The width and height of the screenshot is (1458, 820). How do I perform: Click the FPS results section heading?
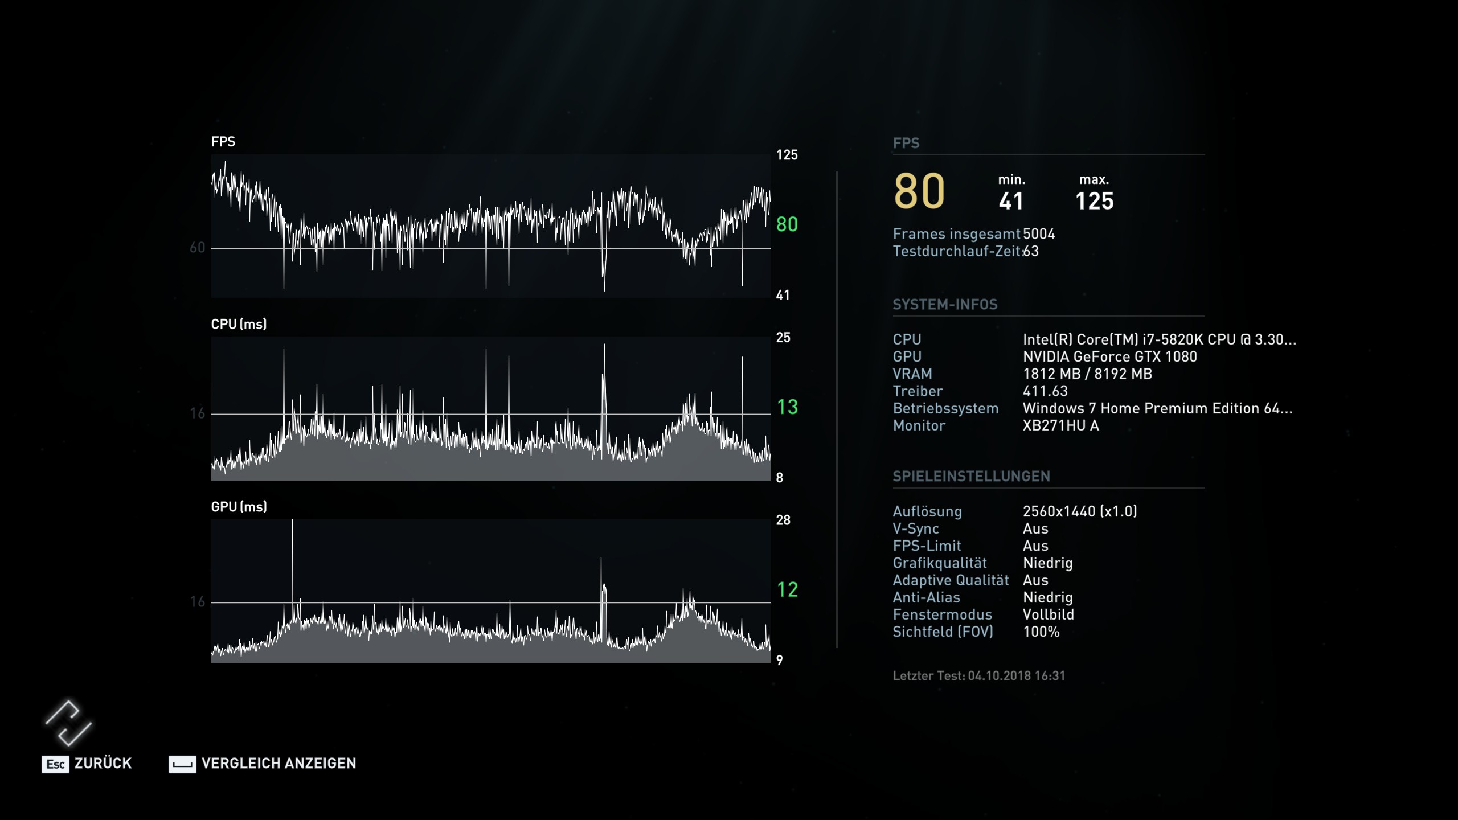point(906,143)
